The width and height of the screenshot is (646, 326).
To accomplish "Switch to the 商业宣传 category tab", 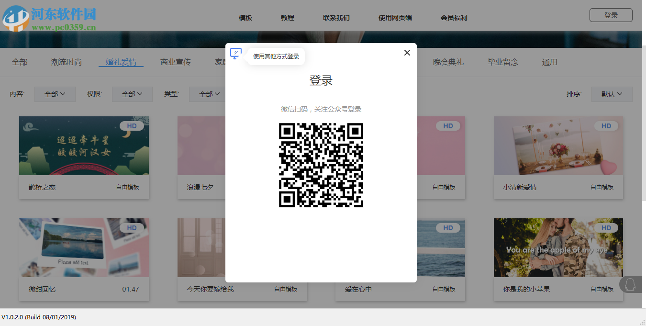I will tap(176, 62).
